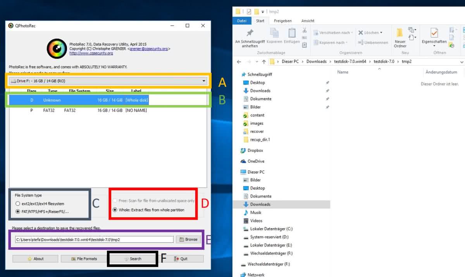Click the PhotoRec eye logo
The width and height of the screenshot is (465, 277).
coord(57,48)
